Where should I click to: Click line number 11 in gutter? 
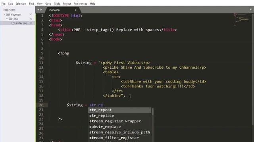(x=41, y=63)
